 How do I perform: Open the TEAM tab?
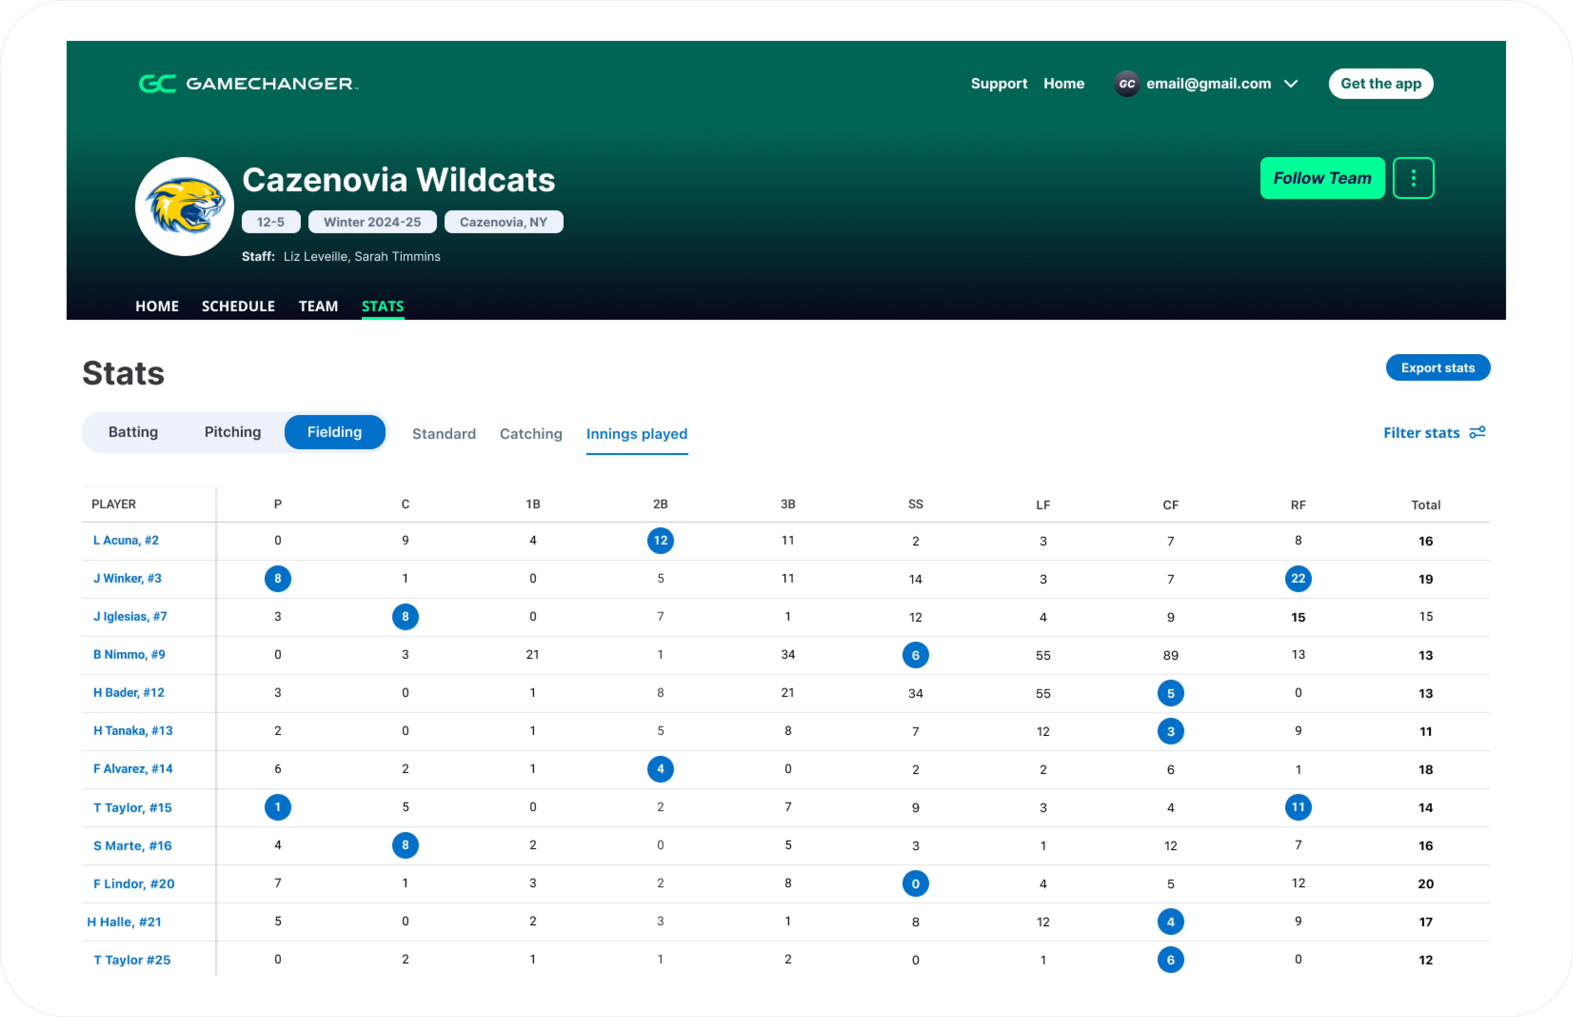[x=318, y=306]
